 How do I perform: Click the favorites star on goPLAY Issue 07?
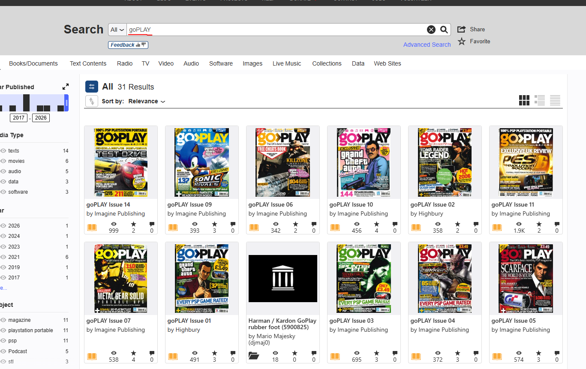point(133,353)
